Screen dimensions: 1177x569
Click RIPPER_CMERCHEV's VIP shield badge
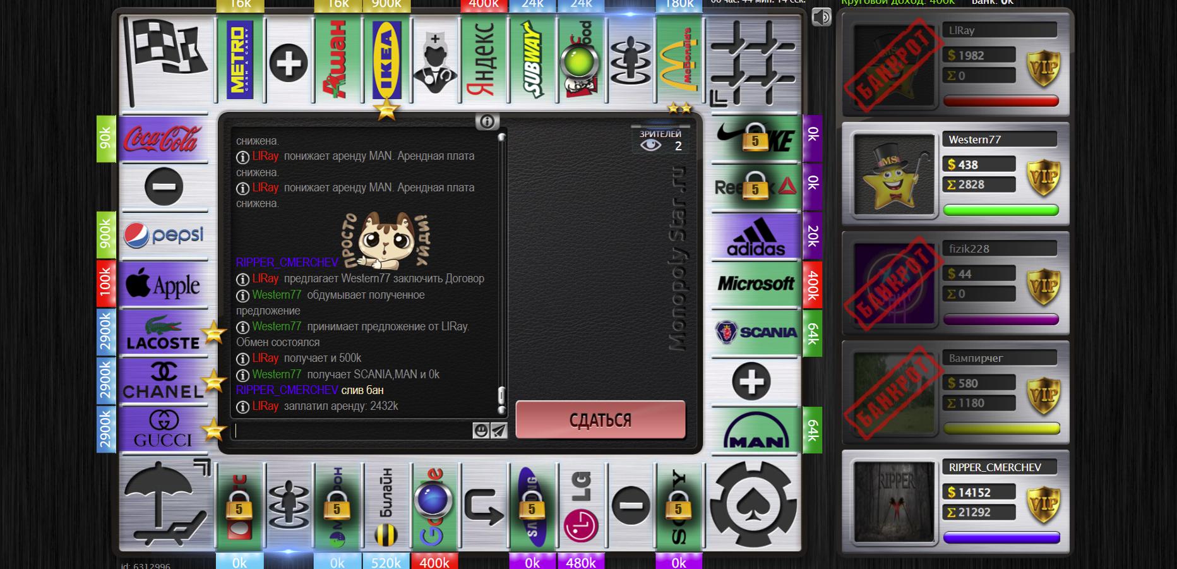[x=1043, y=505]
